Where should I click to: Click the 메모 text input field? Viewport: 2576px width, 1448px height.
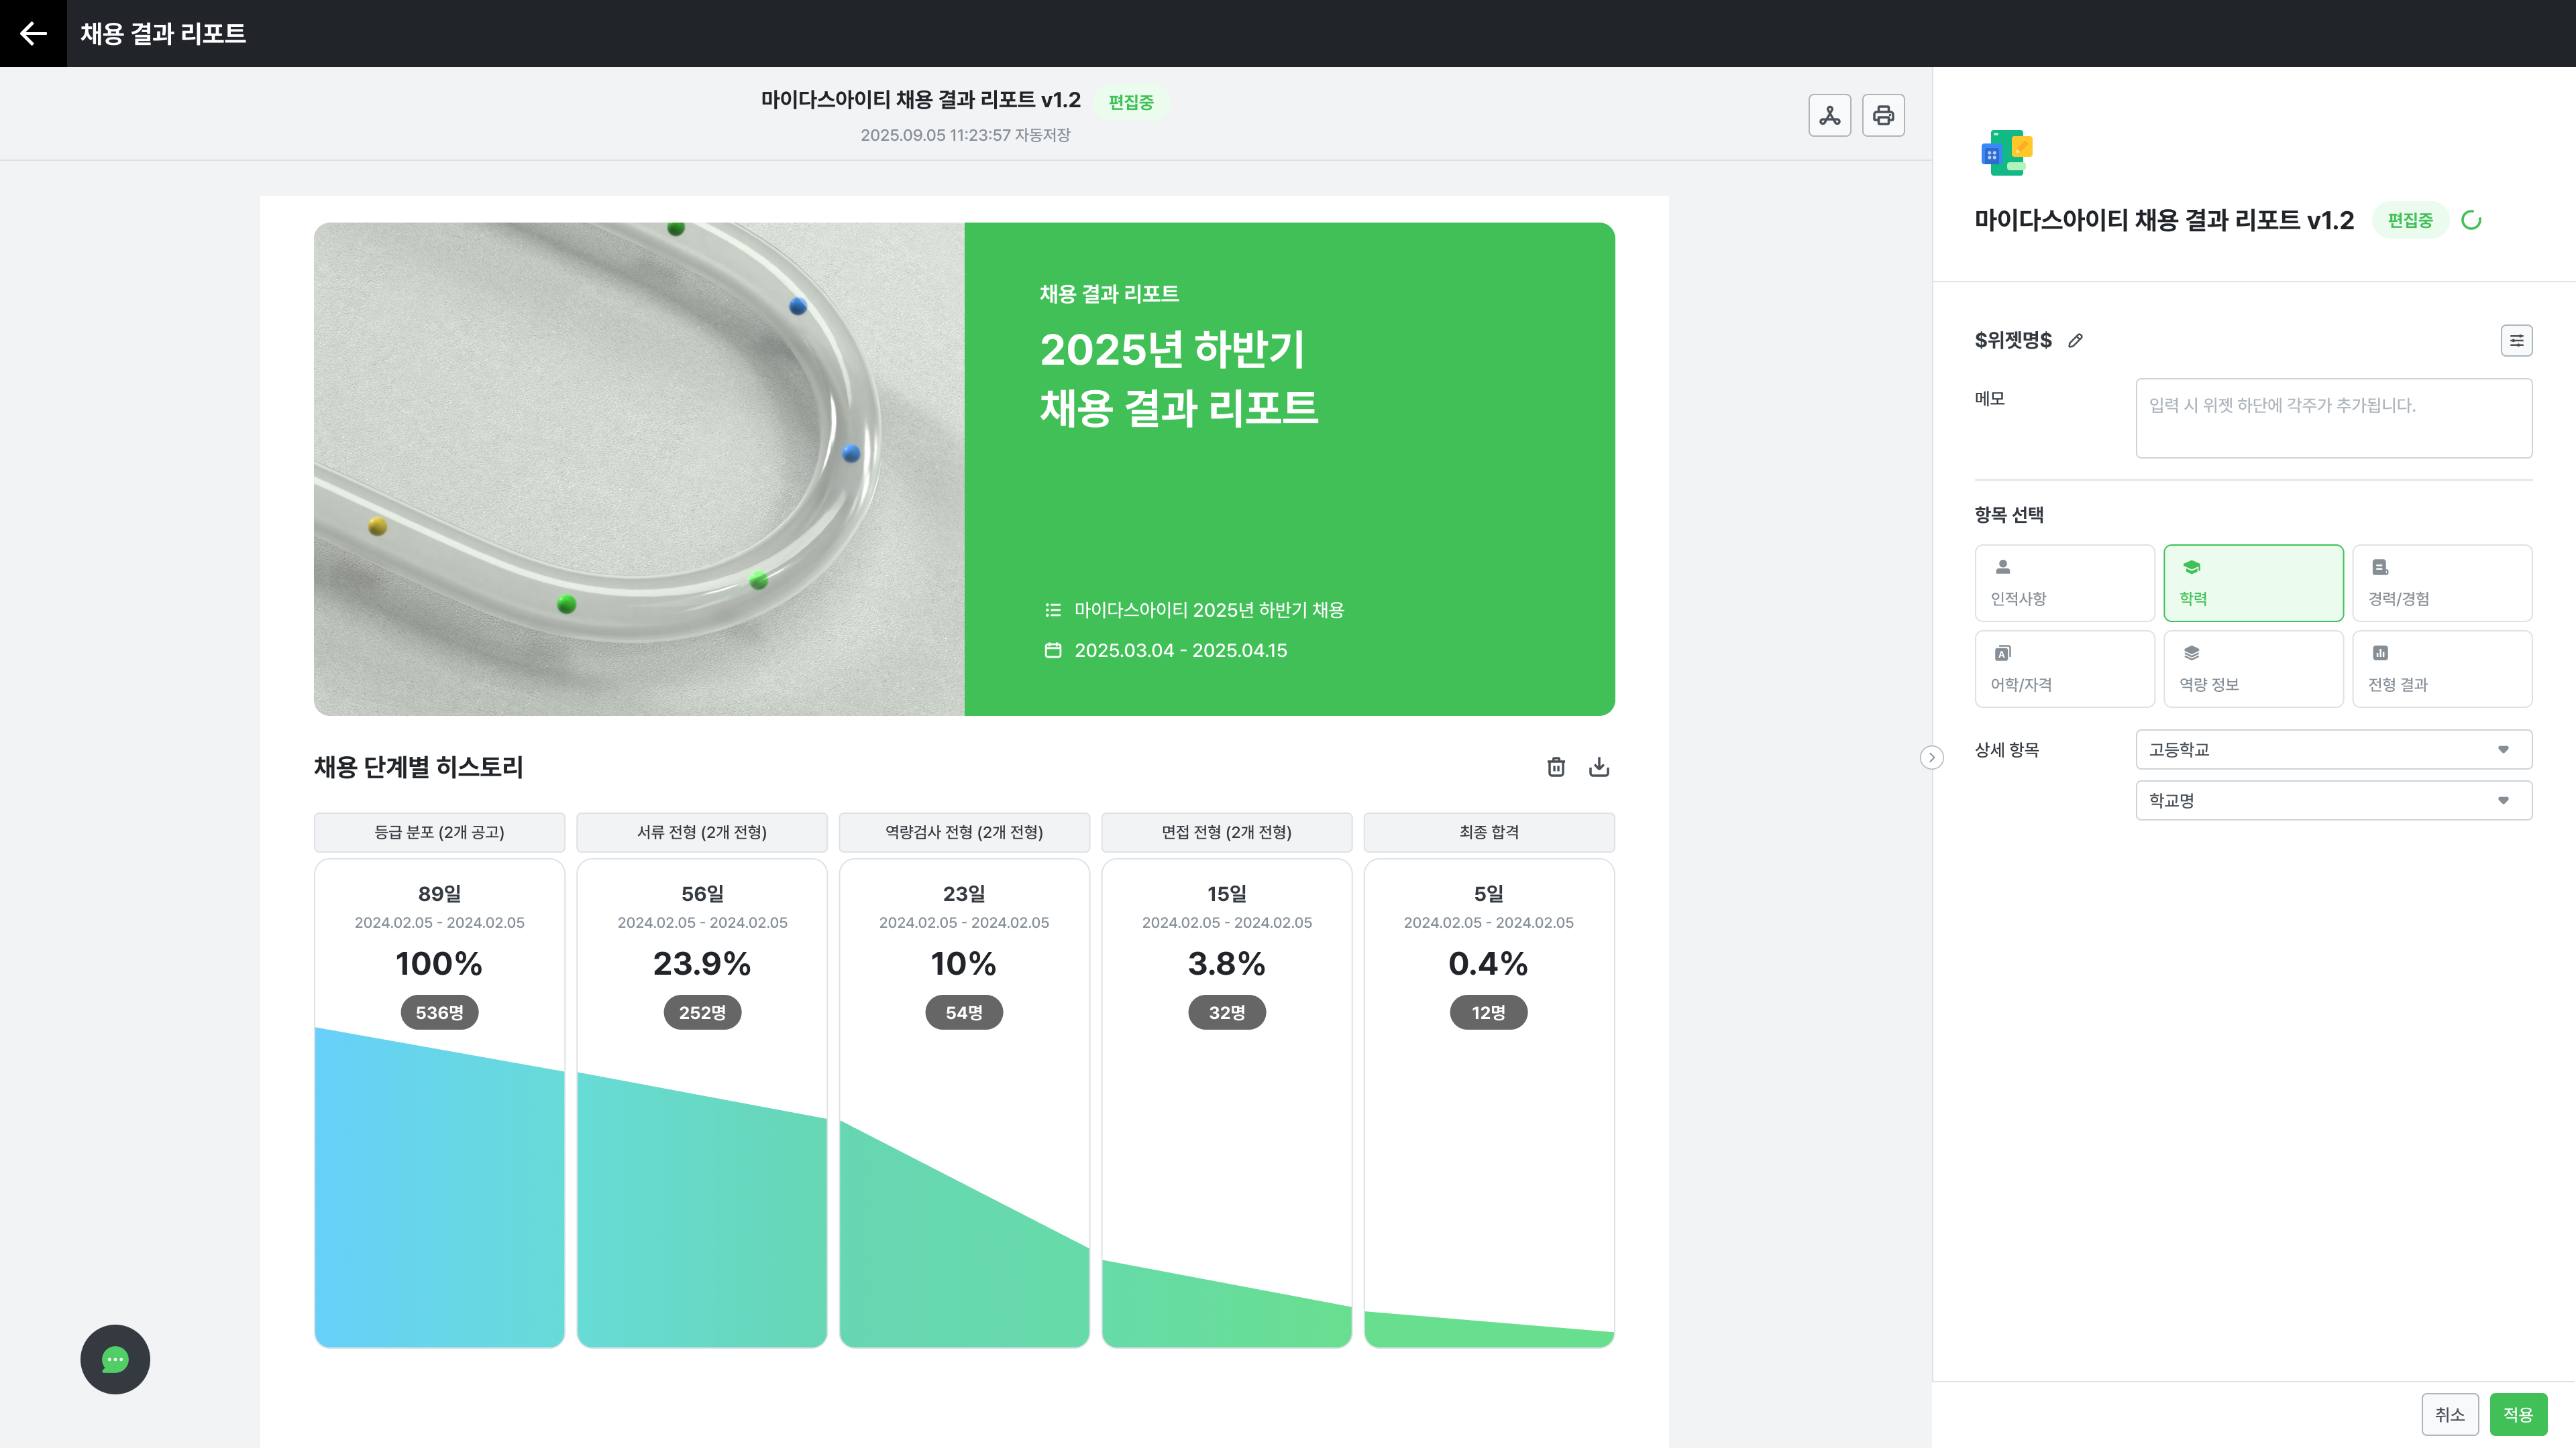pyautogui.click(x=2333, y=418)
